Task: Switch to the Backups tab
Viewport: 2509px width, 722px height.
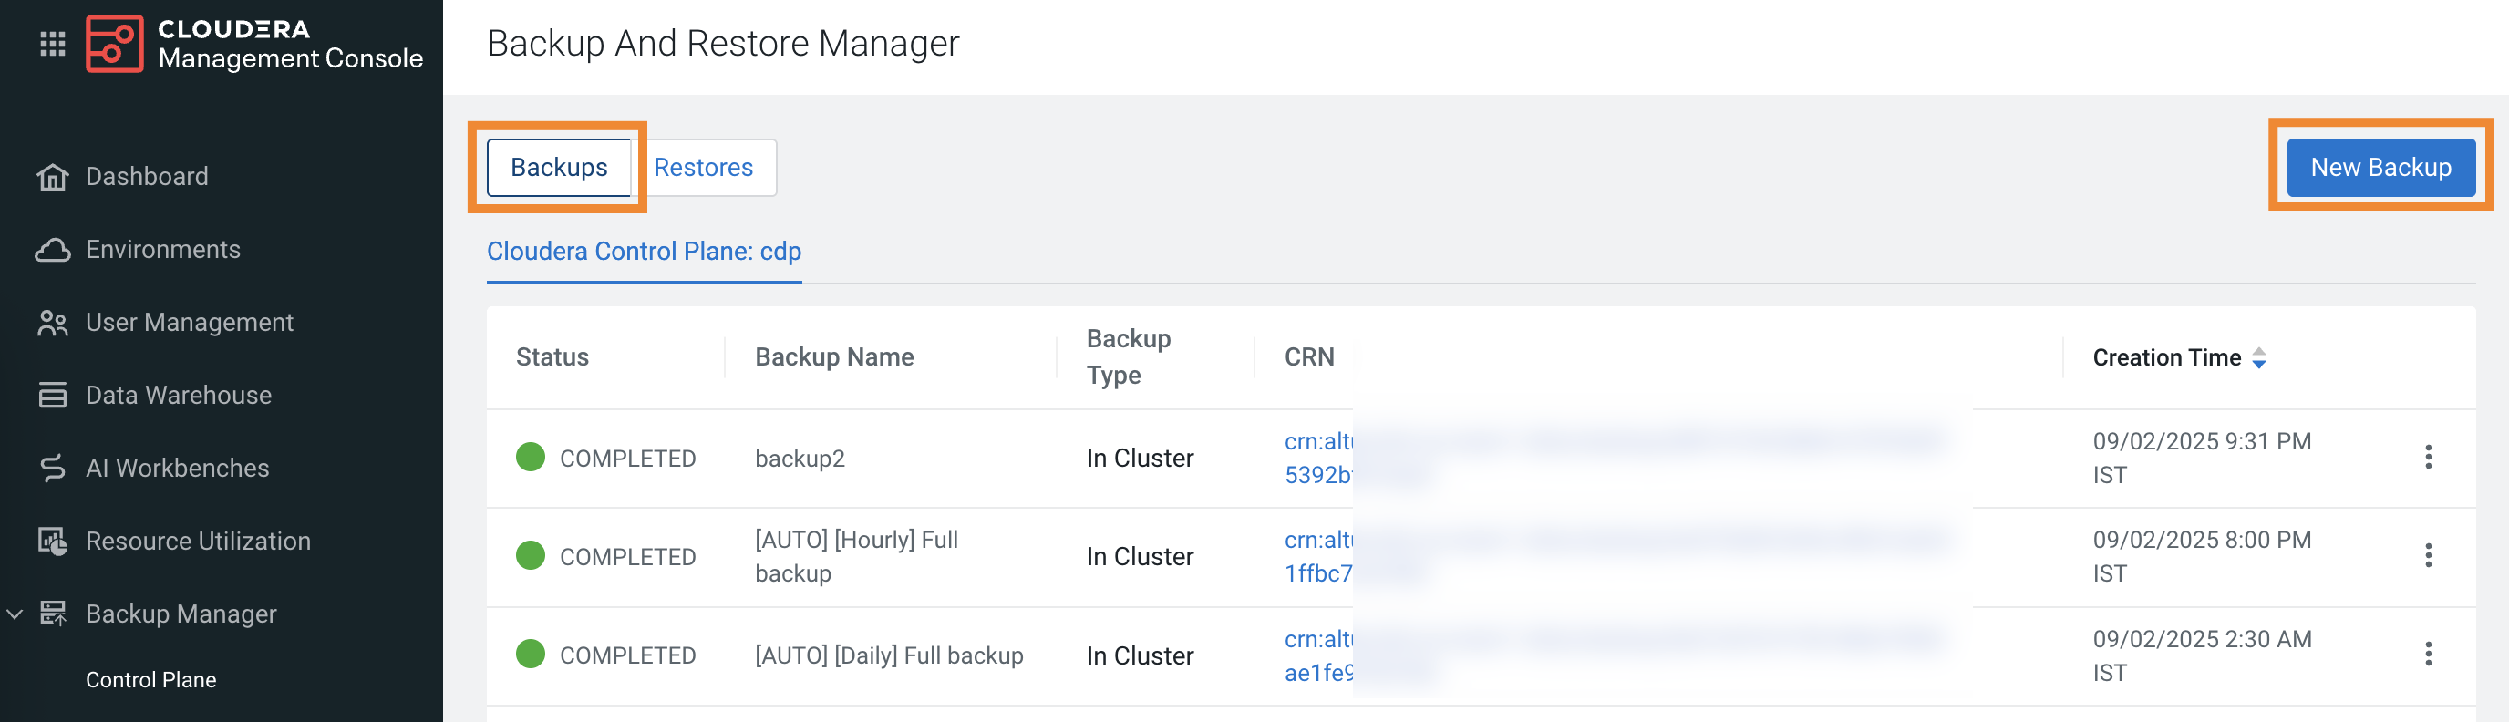Action: tap(558, 168)
